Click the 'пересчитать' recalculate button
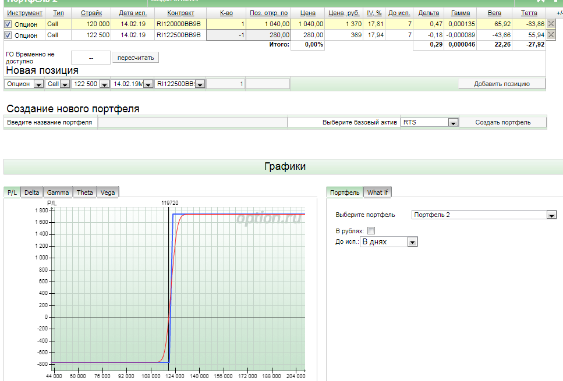Viewport: 563px width, 381px height. [x=135, y=58]
